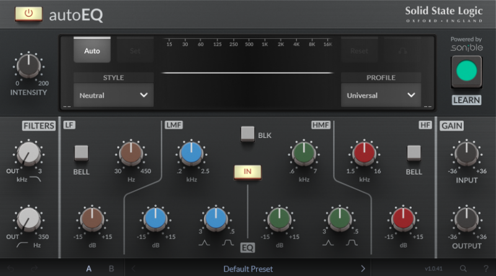Open the STYLE Neutral dropdown

point(113,95)
